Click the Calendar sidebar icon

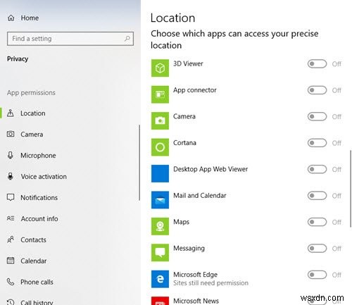pyautogui.click(x=11, y=261)
